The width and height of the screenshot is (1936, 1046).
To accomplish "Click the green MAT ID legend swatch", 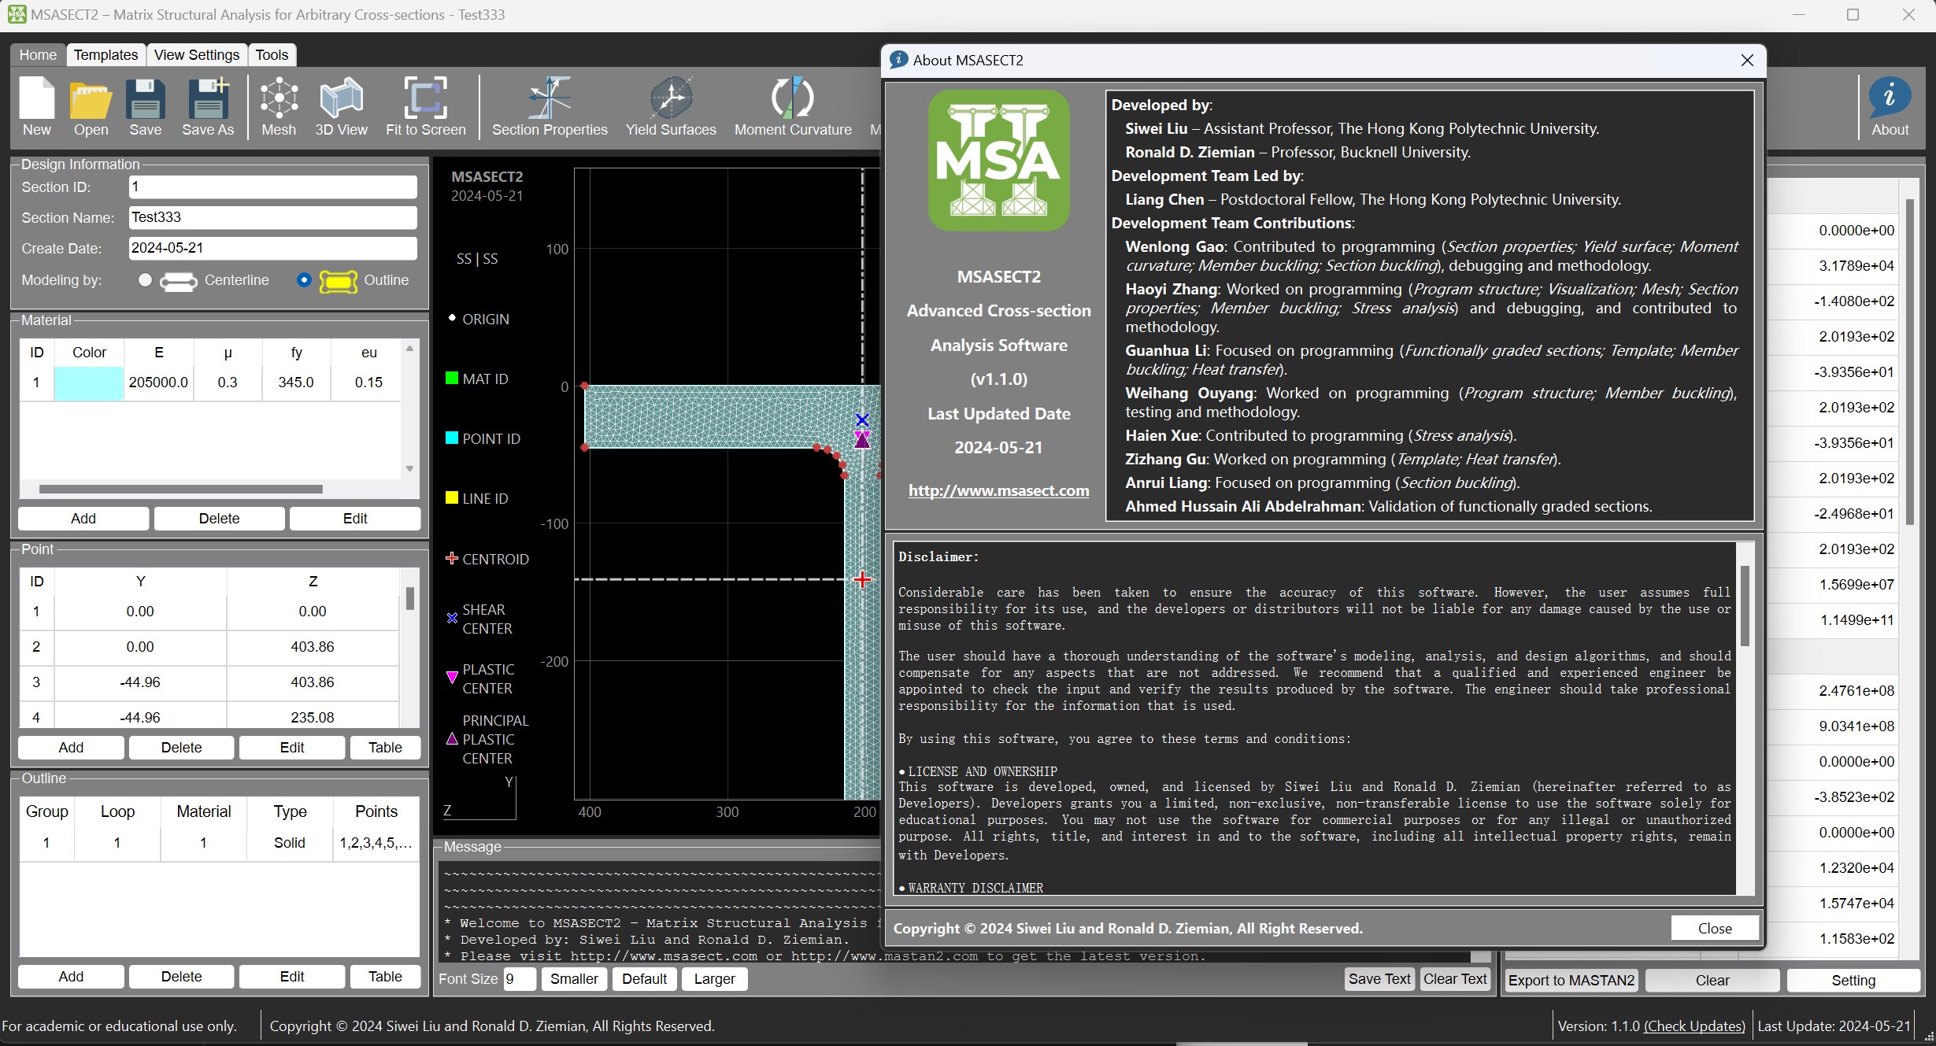I will [x=452, y=378].
